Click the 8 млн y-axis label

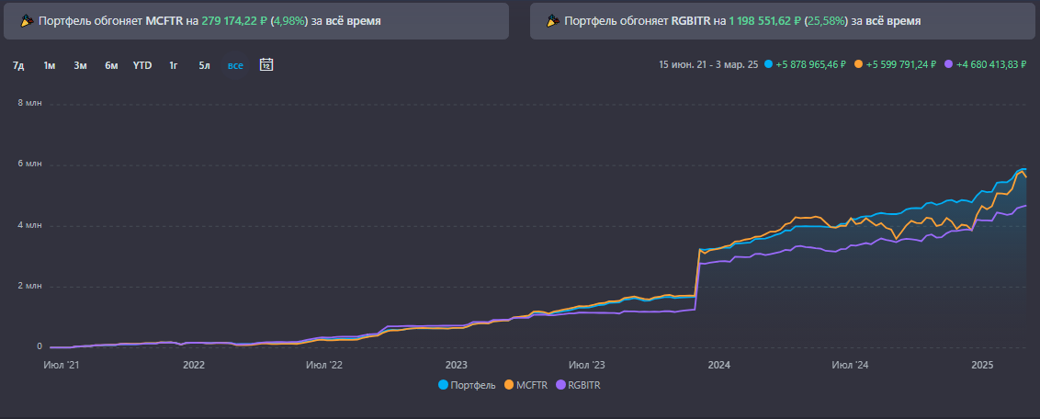click(x=29, y=104)
